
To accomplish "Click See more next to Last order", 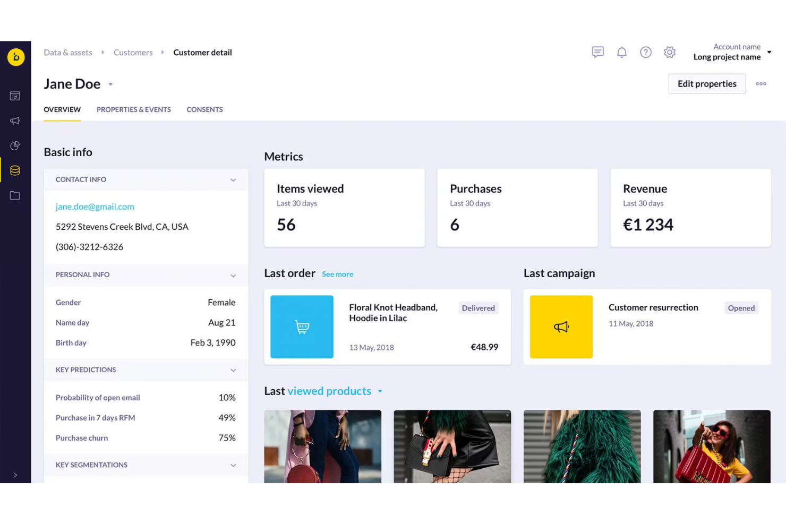I will 337,274.
